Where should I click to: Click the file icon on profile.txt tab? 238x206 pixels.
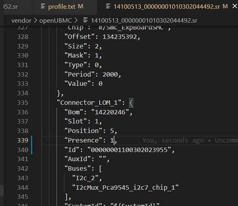[x=43, y=6]
